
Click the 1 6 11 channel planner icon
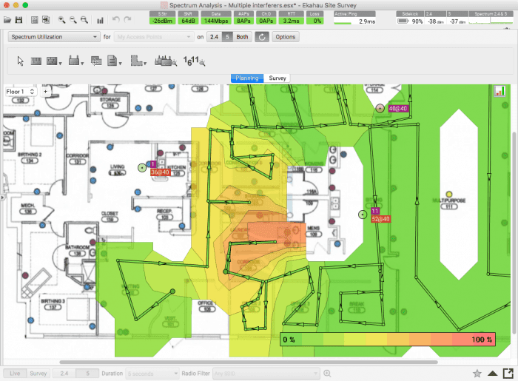coord(194,61)
